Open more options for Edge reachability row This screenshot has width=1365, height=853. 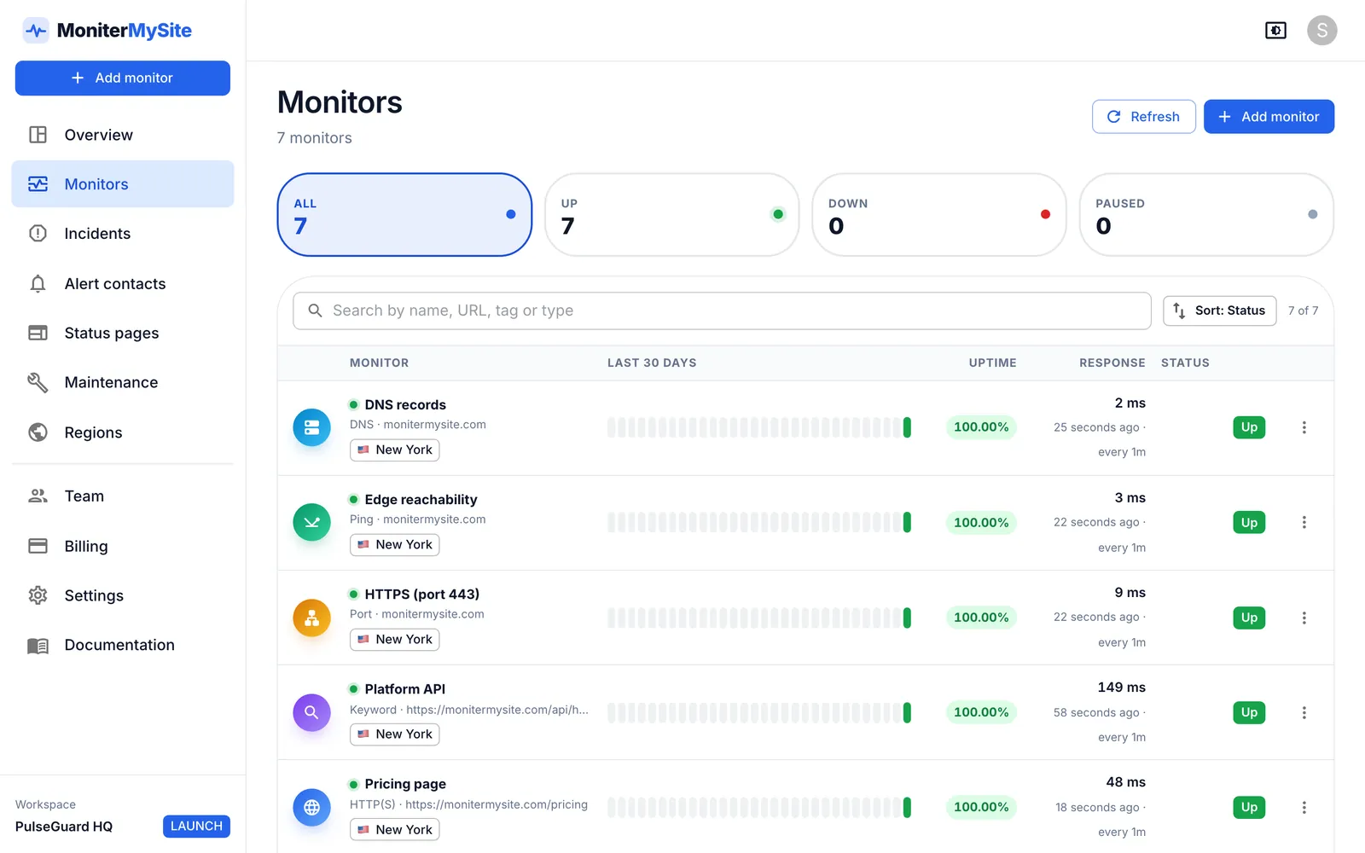pos(1304,522)
